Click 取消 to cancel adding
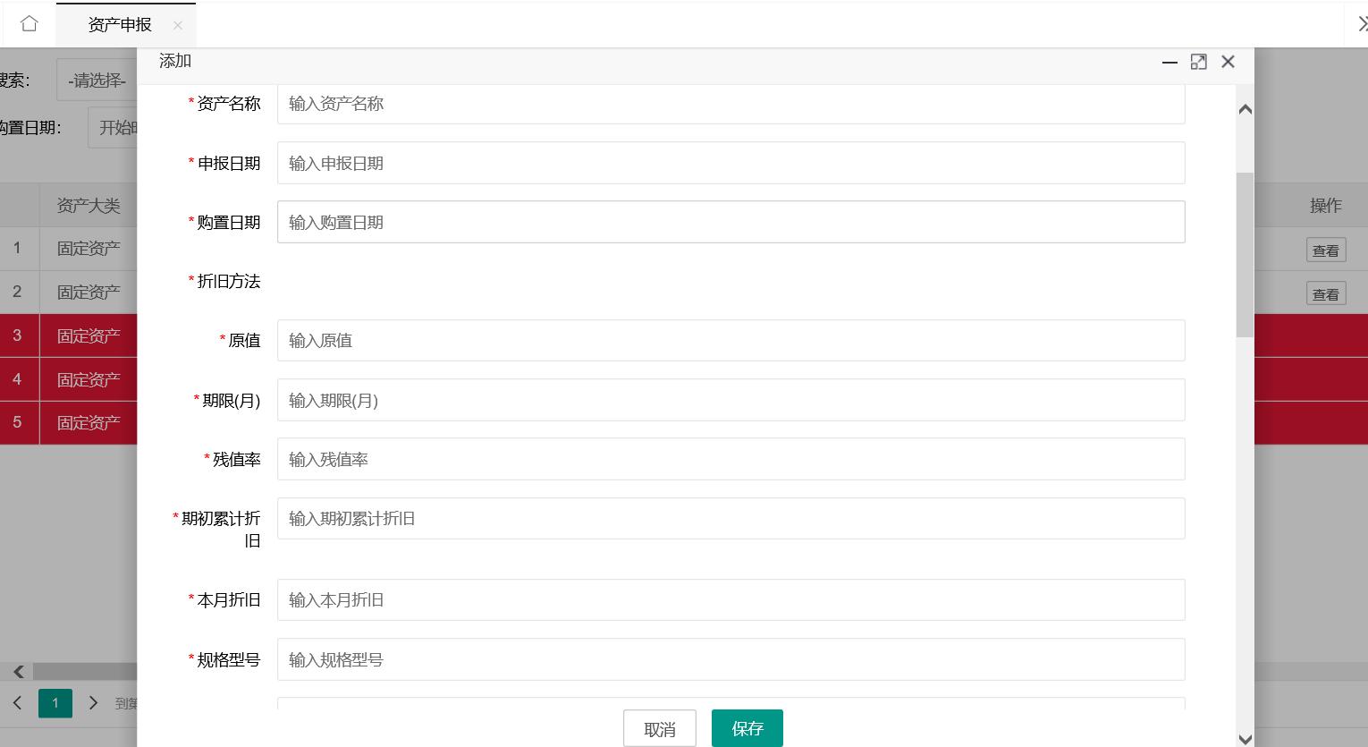The image size is (1368, 747). (659, 729)
